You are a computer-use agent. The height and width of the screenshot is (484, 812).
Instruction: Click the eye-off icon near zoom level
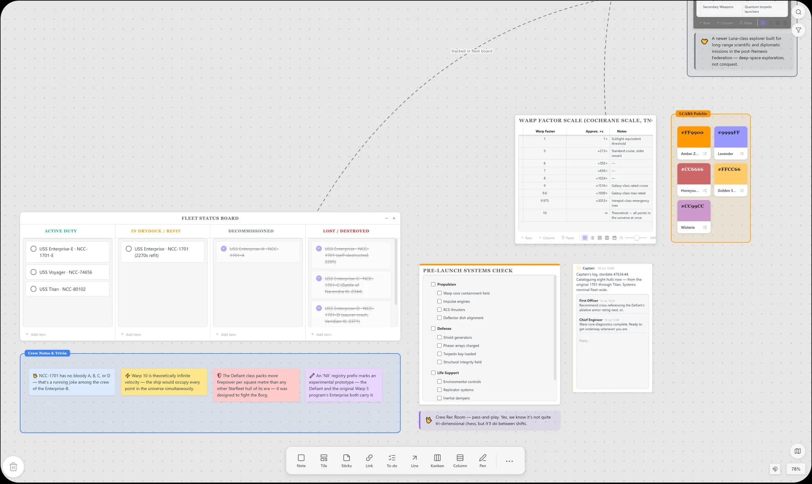[x=775, y=469]
